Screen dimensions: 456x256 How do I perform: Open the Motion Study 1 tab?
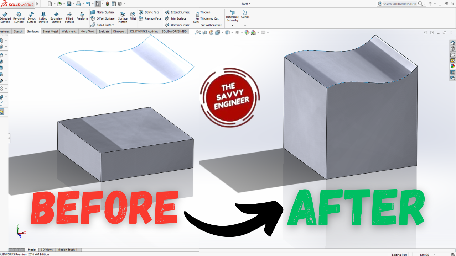(67, 250)
